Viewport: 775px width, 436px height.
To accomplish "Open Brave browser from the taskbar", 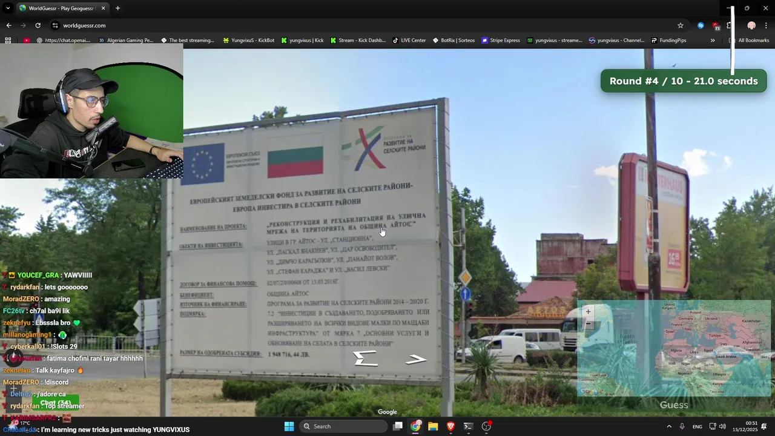I will pos(450,426).
